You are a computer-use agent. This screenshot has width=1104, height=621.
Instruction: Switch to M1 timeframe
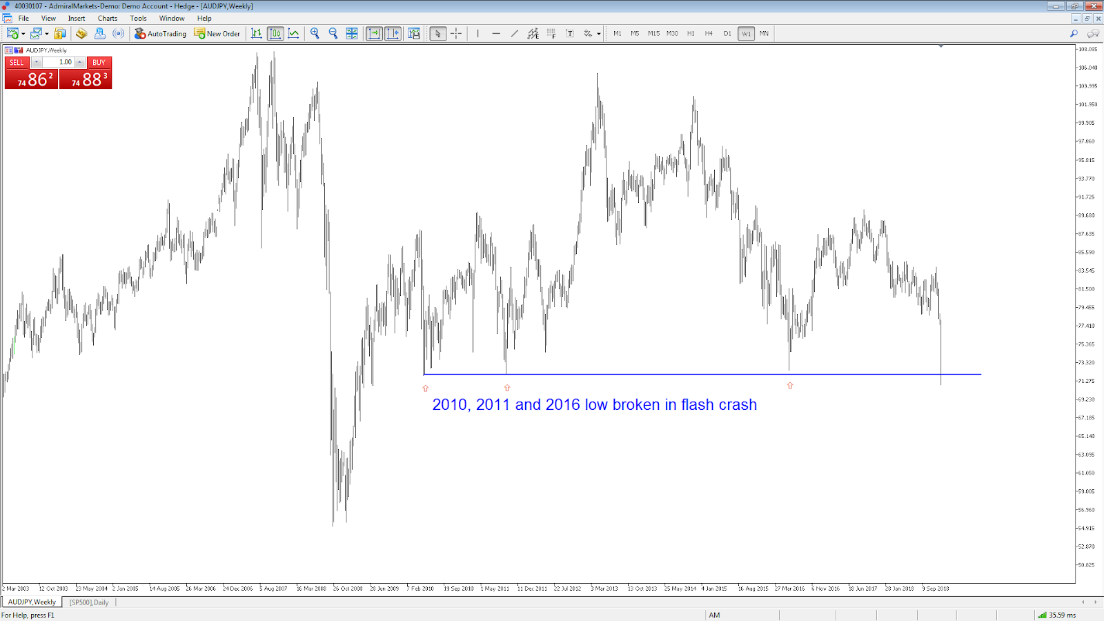(617, 33)
